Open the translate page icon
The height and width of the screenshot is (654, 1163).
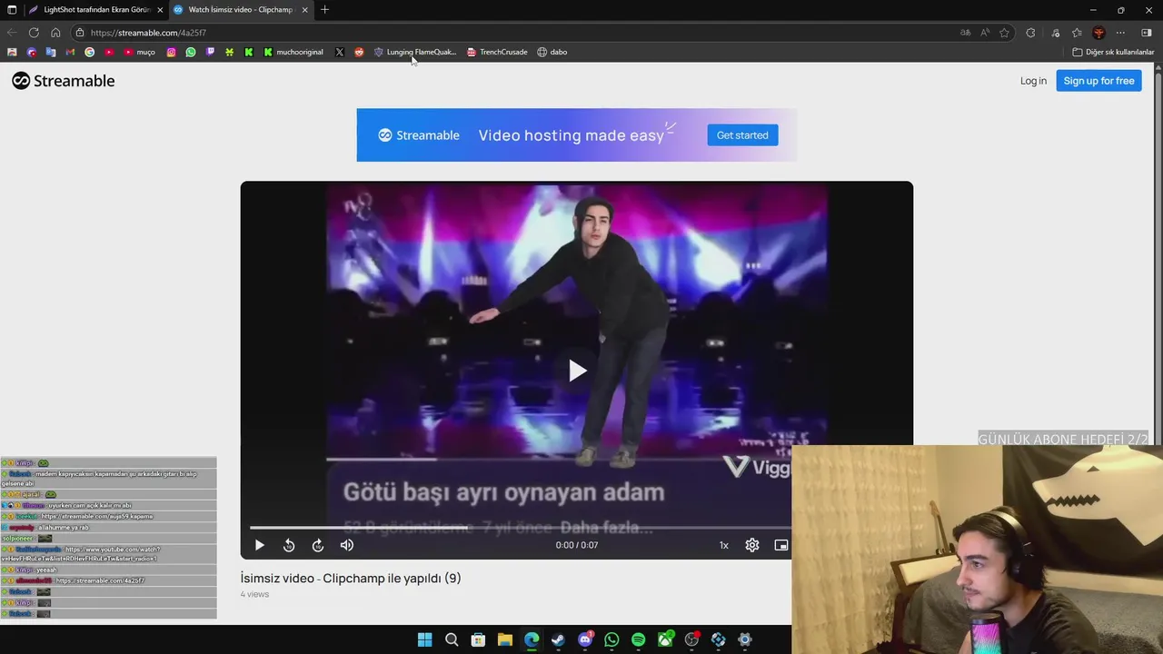(x=965, y=33)
